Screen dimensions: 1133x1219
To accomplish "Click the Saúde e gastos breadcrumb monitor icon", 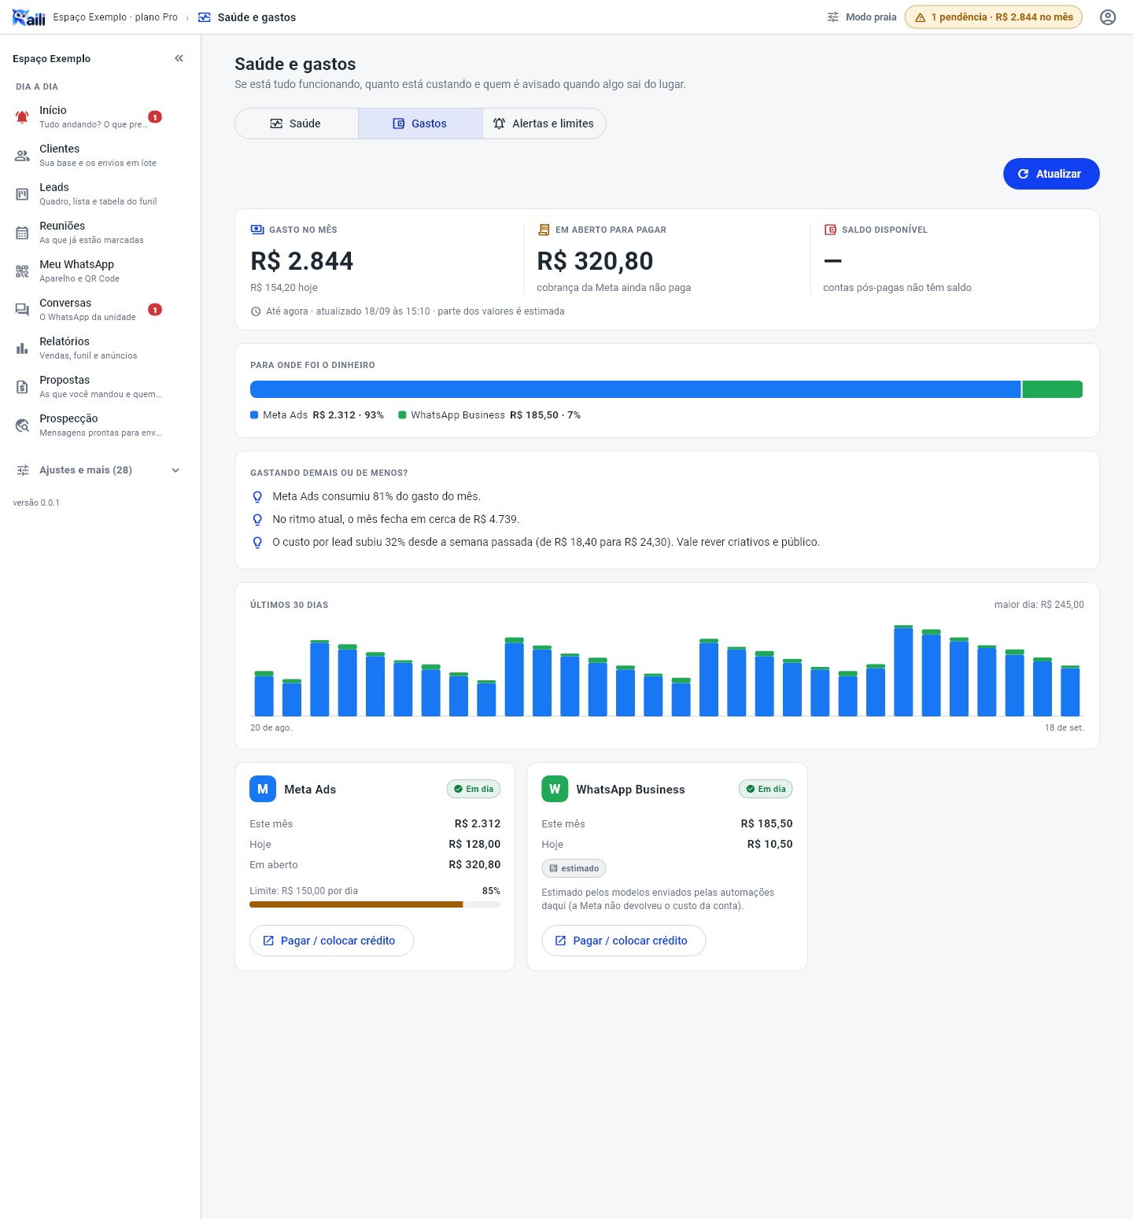I will pyautogui.click(x=205, y=17).
